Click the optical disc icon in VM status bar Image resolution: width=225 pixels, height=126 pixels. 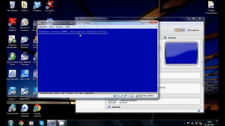118,96
